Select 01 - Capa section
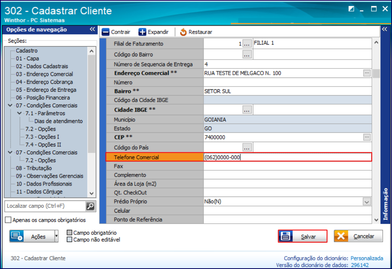Screen dimensions: 392x269 point(27,58)
